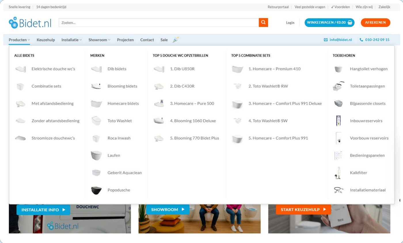Viewport: 403px width, 243px height.
Task: Open the Keuzehulp menu item
Action: 46,40
